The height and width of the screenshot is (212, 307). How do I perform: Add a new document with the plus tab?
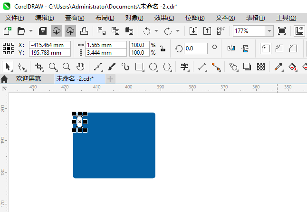pos(110,79)
